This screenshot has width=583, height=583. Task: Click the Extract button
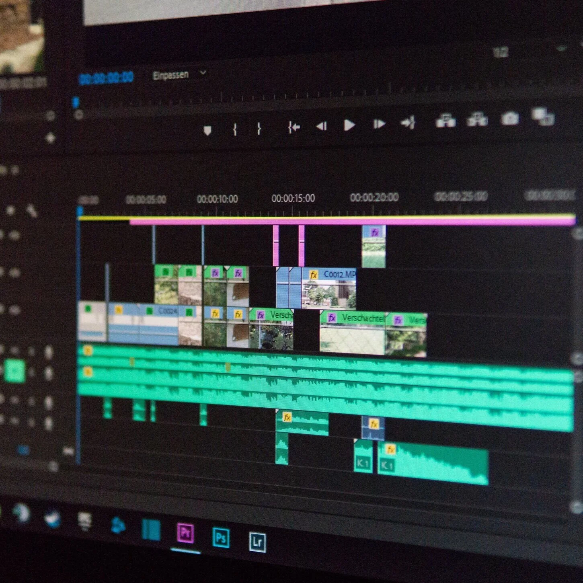click(x=477, y=119)
